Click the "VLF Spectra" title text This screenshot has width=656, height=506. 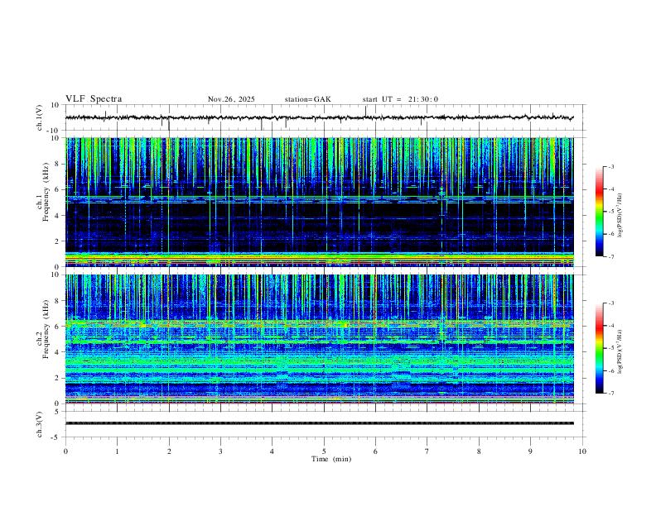pos(94,99)
